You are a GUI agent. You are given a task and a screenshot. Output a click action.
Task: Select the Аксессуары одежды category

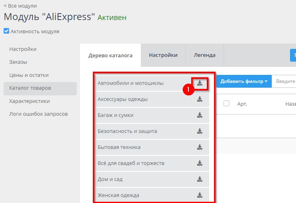152,99
